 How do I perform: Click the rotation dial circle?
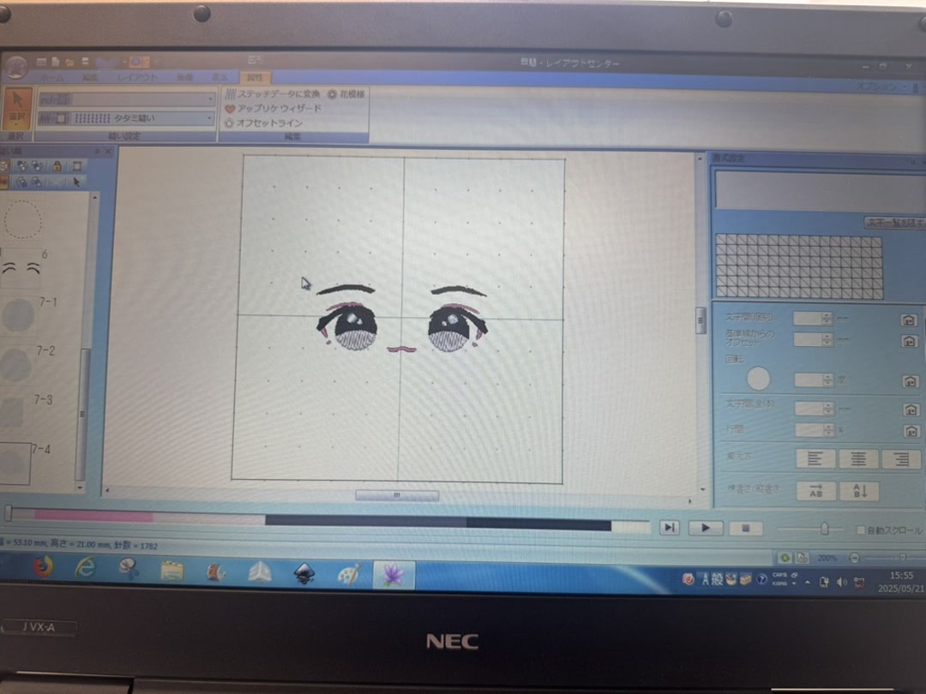click(x=758, y=379)
